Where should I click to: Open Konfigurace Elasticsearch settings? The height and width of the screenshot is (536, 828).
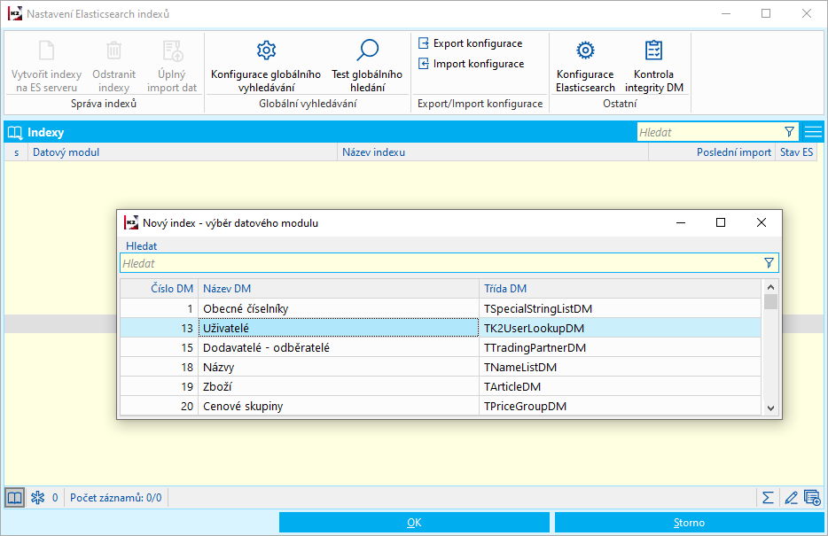coord(585,65)
